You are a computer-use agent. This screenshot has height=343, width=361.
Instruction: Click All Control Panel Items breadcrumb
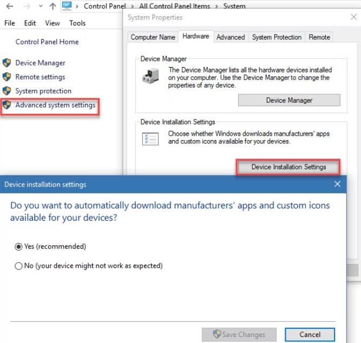(174, 6)
